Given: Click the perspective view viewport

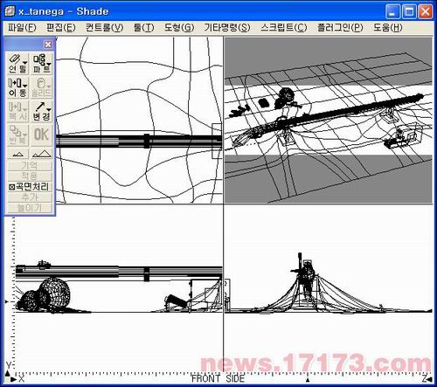Looking at the screenshot, I should pyautogui.click(x=329, y=120).
